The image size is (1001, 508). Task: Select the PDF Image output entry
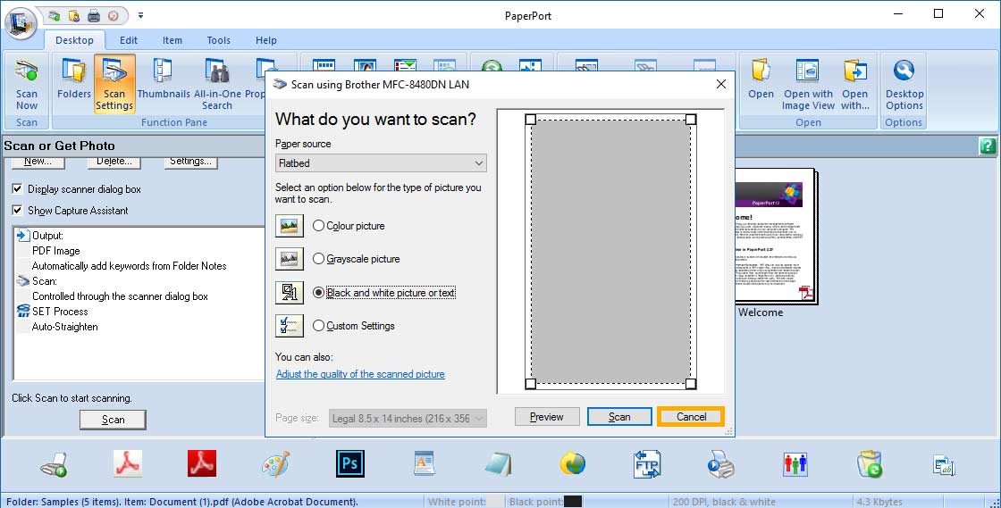pyautogui.click(x=56, y=251)
